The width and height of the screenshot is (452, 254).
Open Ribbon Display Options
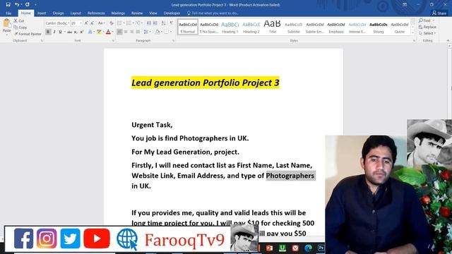[x=405, y=5]
